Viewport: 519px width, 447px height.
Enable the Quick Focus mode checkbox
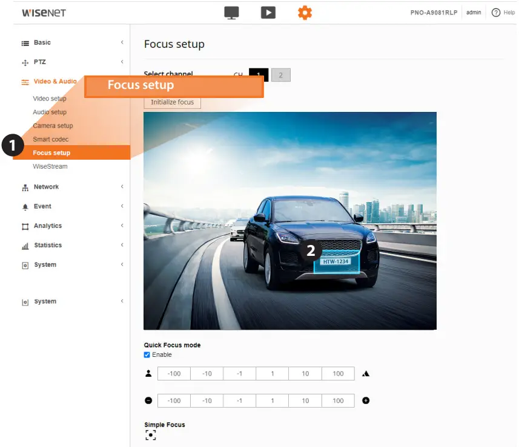pyautogui.click(x=146, y=354)
